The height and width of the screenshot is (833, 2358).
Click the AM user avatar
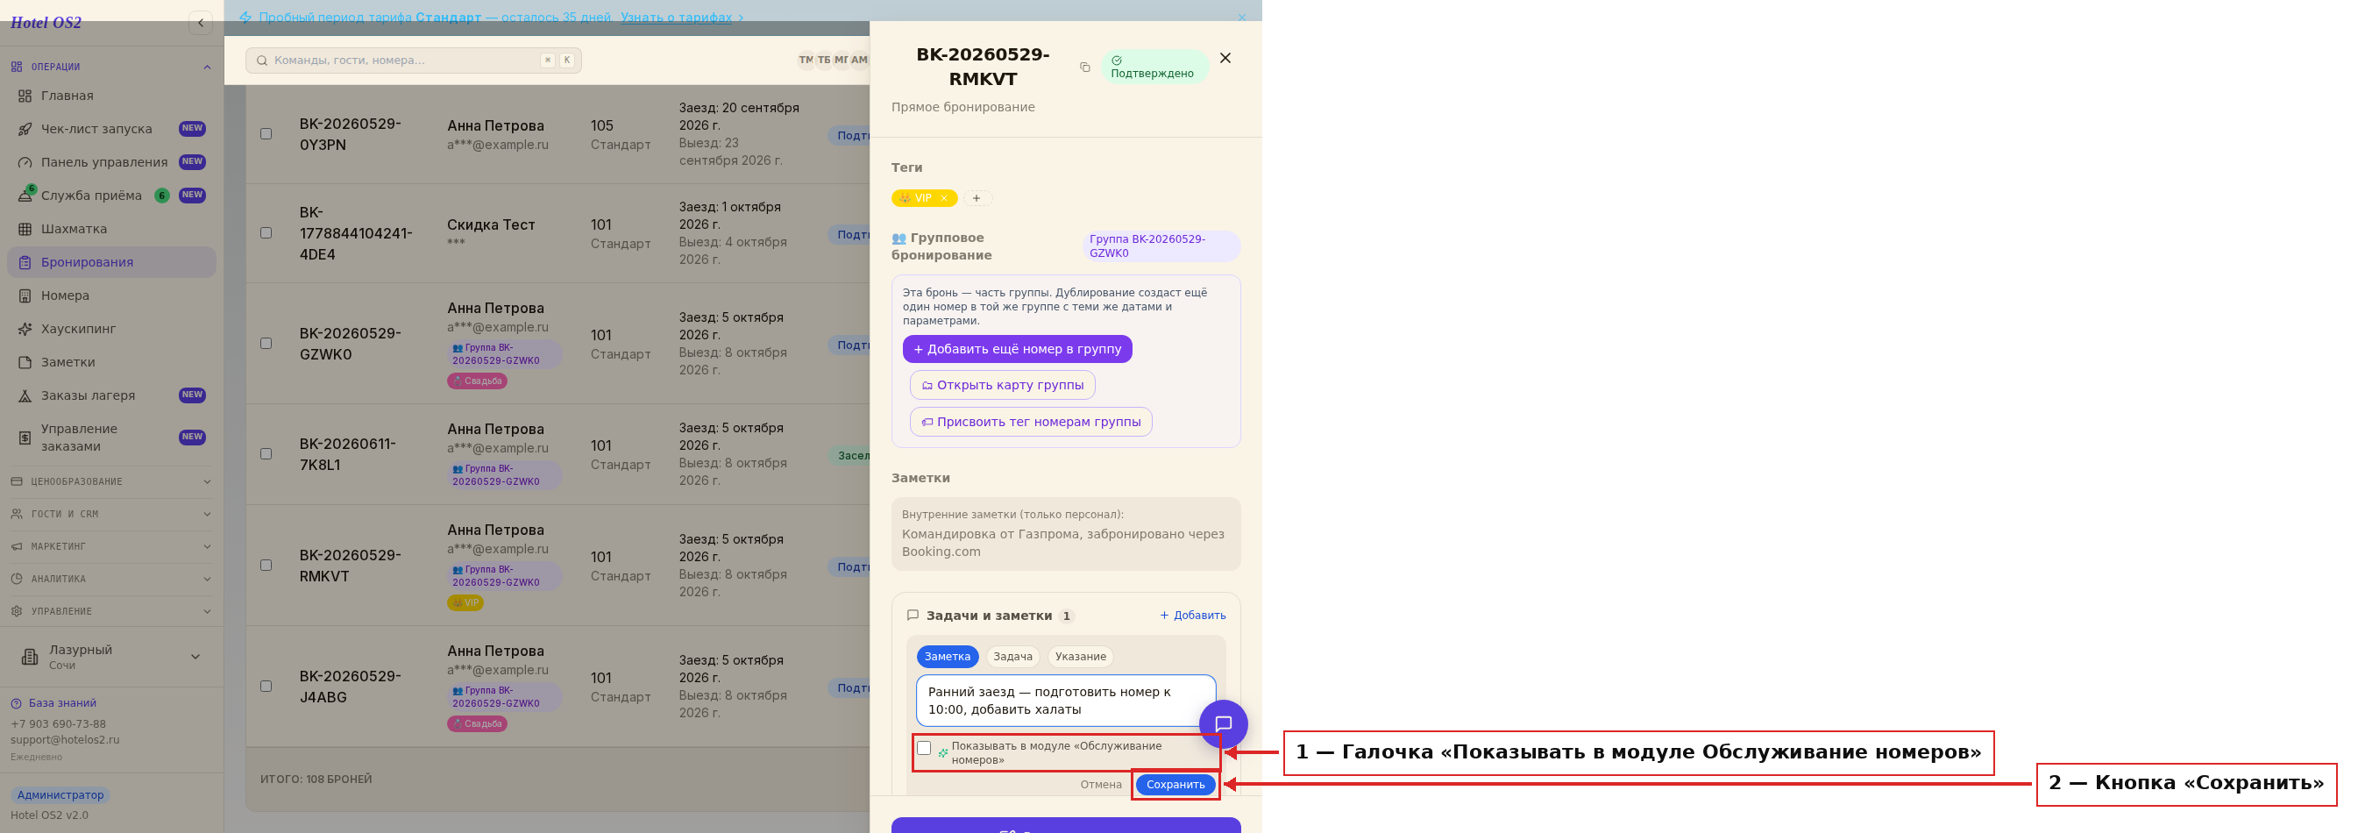[x=859, y=61]
